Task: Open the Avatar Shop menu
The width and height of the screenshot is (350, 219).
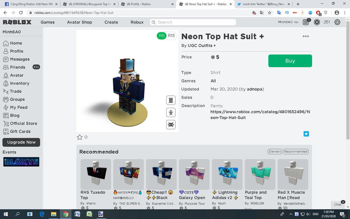Action: [x=79, y=22]
